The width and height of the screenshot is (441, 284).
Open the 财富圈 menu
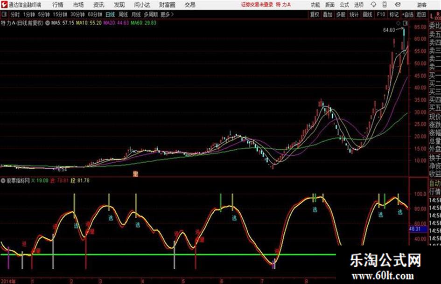click(x=167, y=5)
